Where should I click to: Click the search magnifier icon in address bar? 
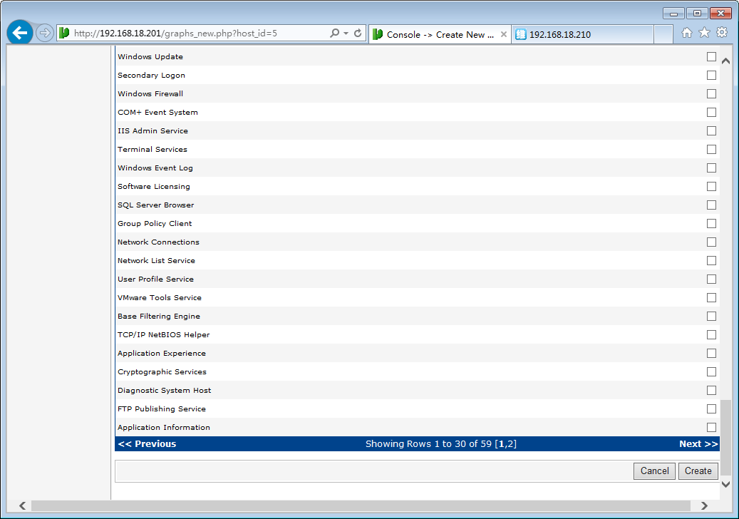pyautogui.click(x=334, y=34)
